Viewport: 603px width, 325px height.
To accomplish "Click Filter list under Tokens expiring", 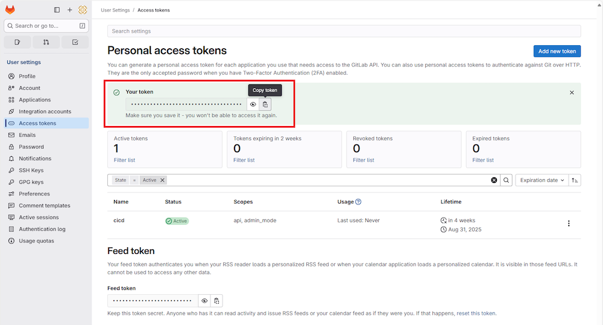I will point(244,160).
